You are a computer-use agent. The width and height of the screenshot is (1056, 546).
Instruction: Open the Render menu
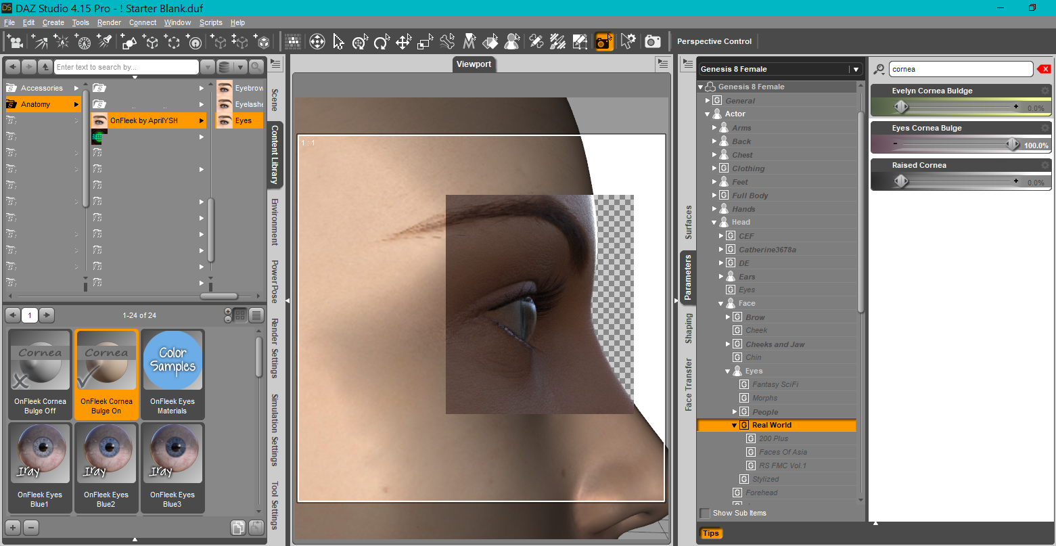(x=109, y=22)
